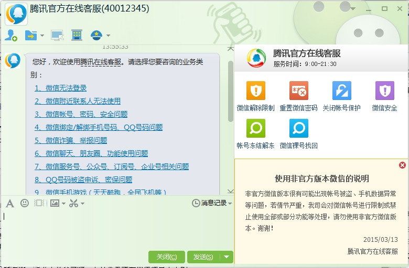
Task: Click the title 腾讯官方在线客服(40012345)
Action: coord(90,8)
